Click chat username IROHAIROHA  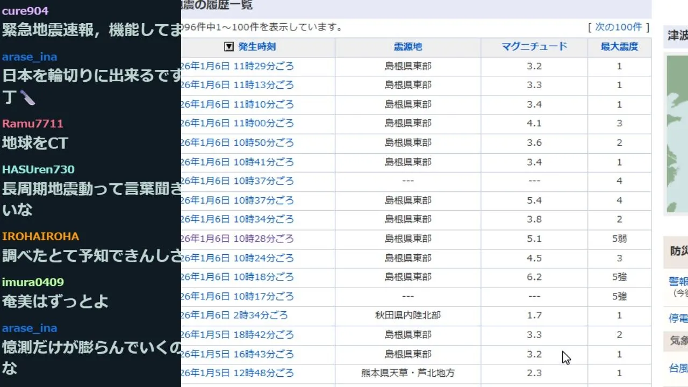40,236
